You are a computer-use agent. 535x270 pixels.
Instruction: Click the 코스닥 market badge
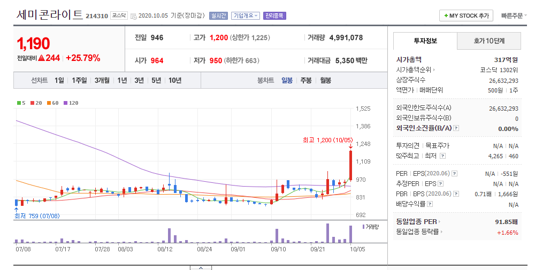(119, 16)
